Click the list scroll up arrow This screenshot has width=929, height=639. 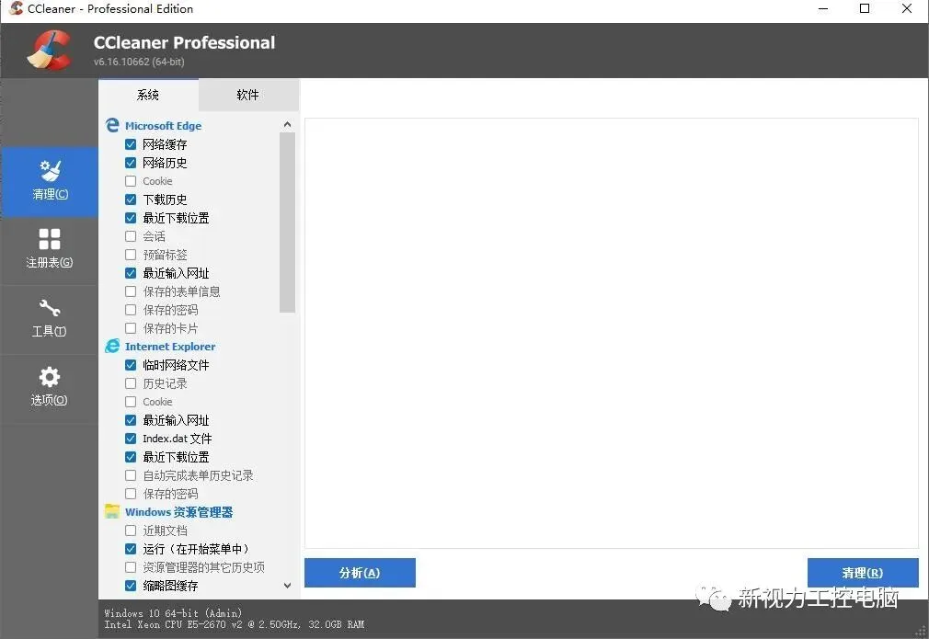point(287,124)
